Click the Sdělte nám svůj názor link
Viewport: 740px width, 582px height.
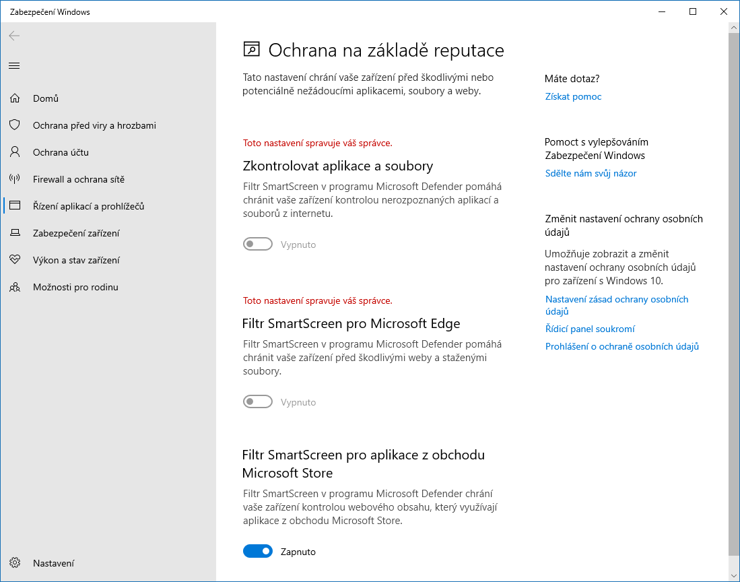pyautogui.click(x=591, y=173)
